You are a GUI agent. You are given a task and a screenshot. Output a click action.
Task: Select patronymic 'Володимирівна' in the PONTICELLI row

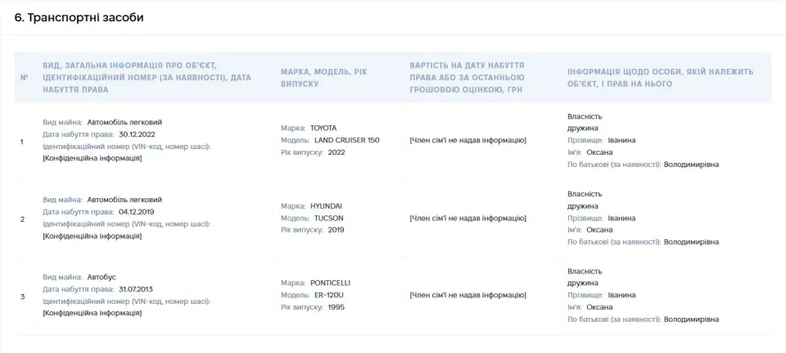coord(691,319)
